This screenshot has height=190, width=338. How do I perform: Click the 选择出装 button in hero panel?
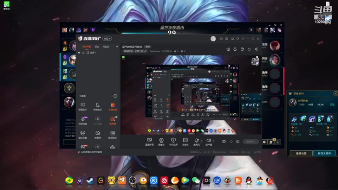[x=301, y=153]
